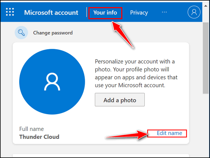The height and width of the screenshot is (158, 210).
Task: Open the account profile avatar icon
Action: click(x=194, y=12)
